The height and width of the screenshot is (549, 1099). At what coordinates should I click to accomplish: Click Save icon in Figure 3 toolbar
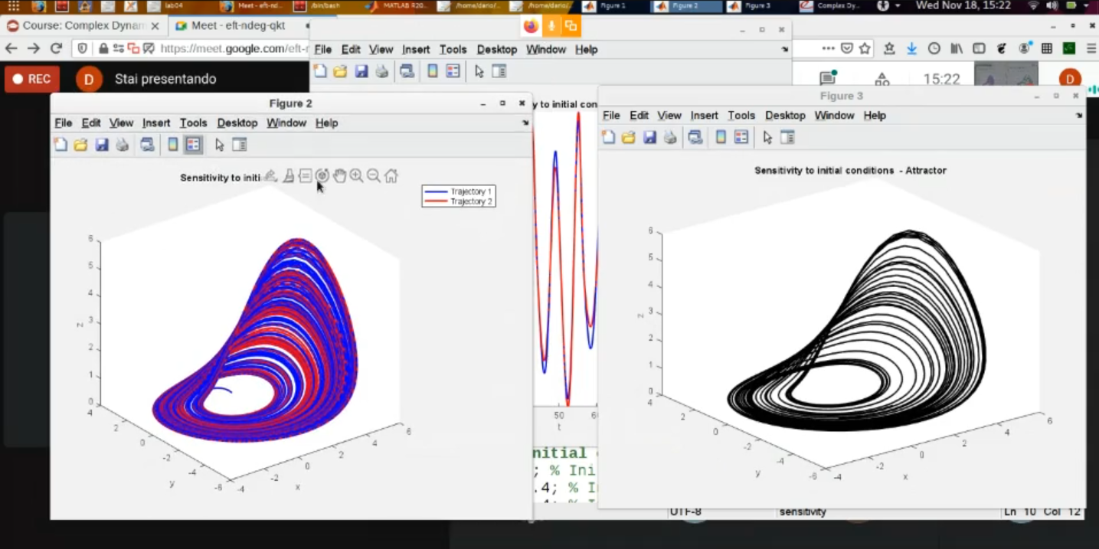pyautogui.click(x=649, y=137)
